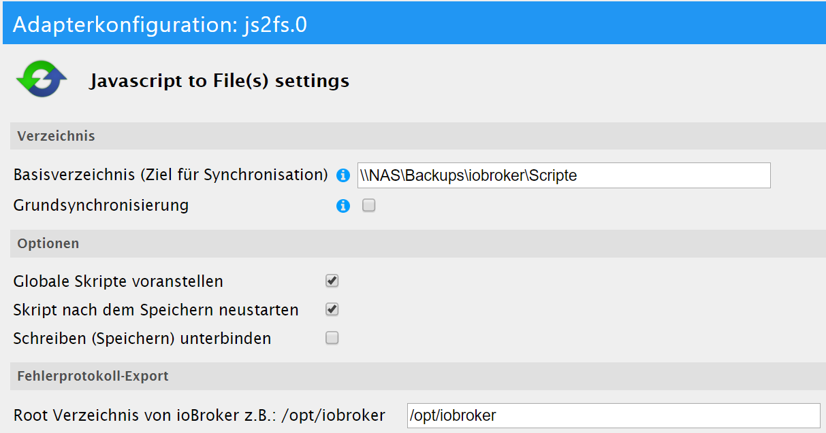Enable the Grundsynchronisierung checkbox
Screen dimensions: 826x433
coord(368,205)
